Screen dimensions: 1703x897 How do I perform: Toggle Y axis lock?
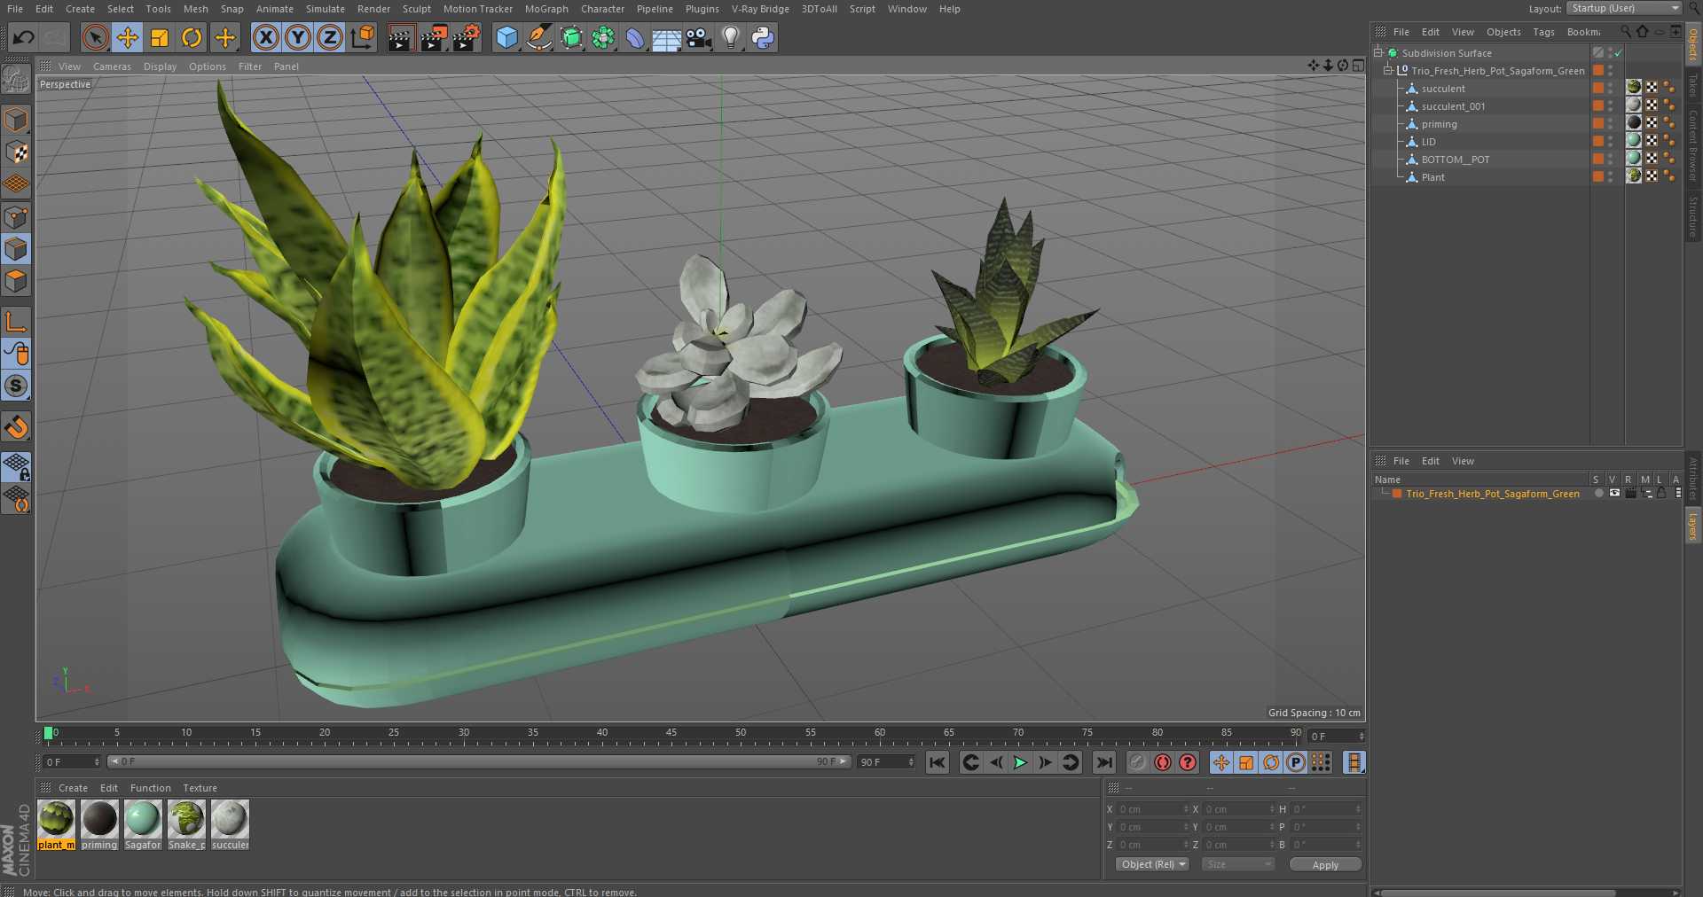298,37
